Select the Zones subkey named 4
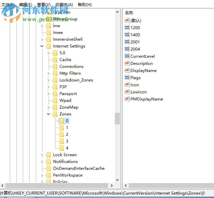 coord(67,148)
